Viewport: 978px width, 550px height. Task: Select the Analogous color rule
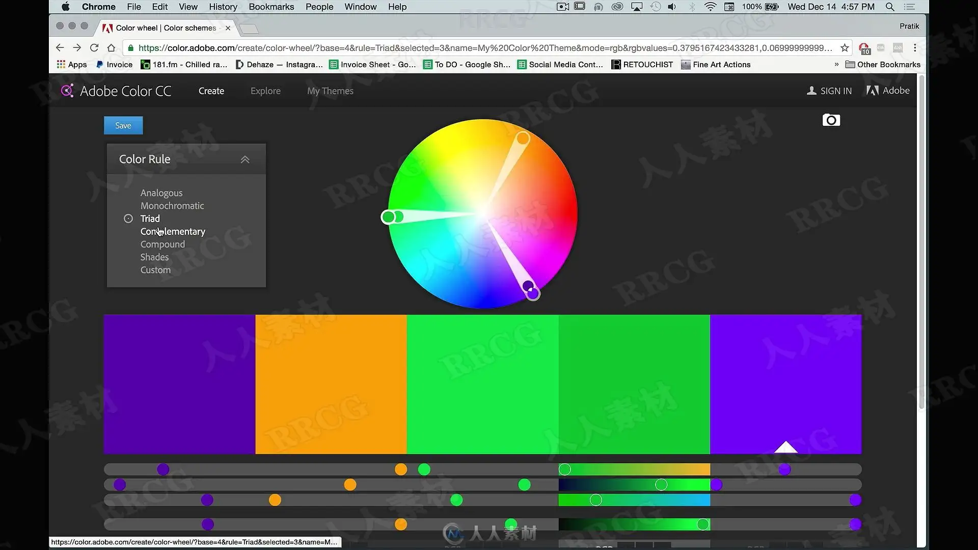tap(161, 193)
